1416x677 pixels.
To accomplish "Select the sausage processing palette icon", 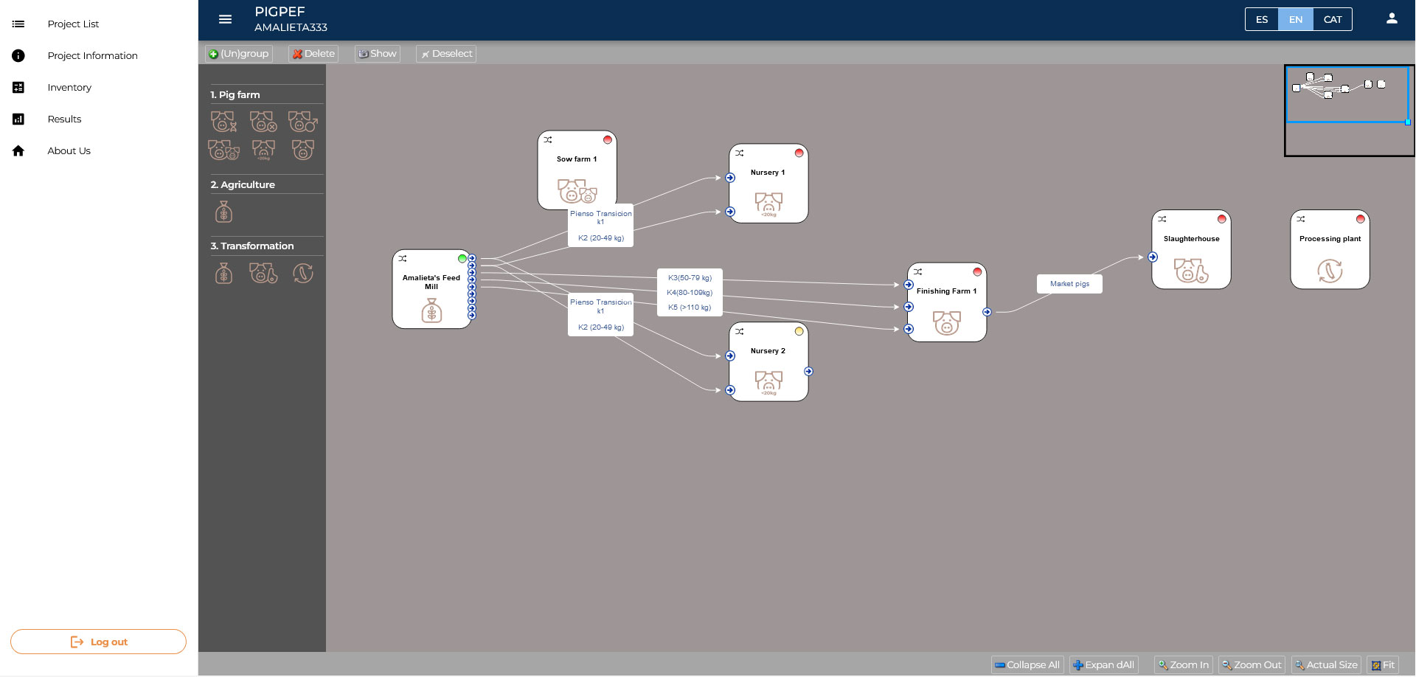I will pyautogui.click(x=302, y=274).
